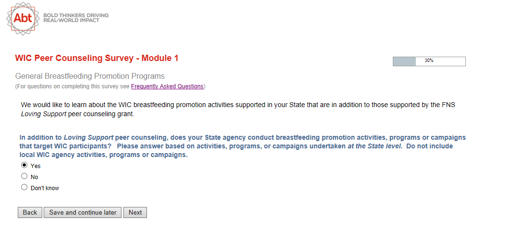Click the General Breastfeeding Promotion Programs heading
The image size is (511, 230).
(x=90, y=76)
